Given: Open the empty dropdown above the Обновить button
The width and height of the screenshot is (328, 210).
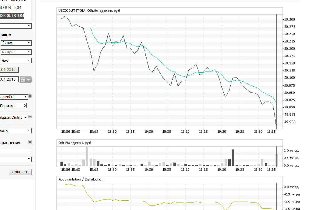Looking at the screenshot, I should tap(16, 159).
